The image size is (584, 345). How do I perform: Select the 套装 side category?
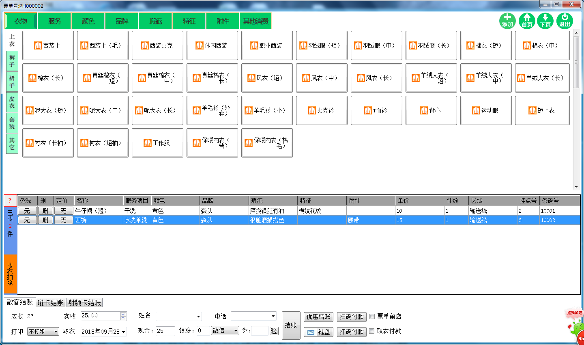click(12, 123)
